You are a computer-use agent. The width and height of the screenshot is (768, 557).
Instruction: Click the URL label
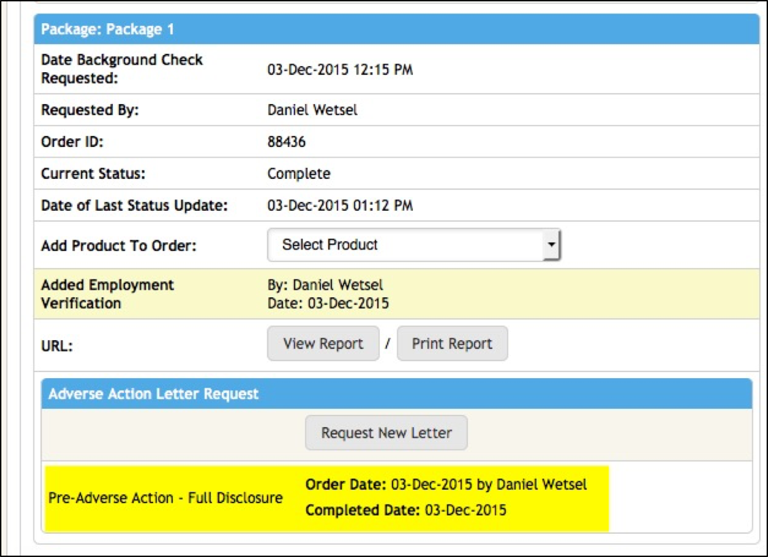coord(56,345)
